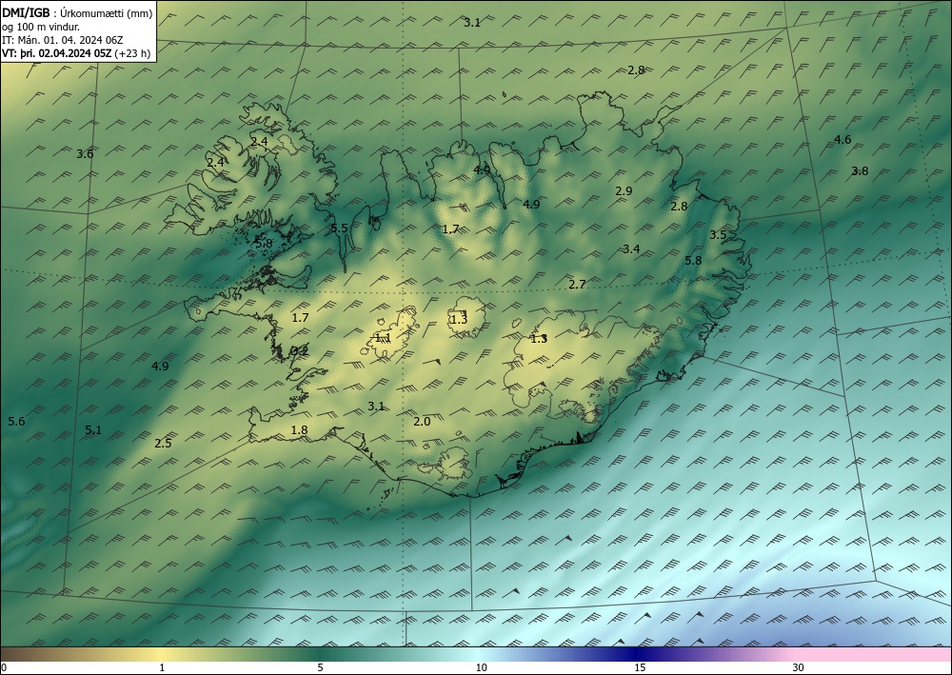
Task: Click the legend tick label 0
Action: pos(4,668)
